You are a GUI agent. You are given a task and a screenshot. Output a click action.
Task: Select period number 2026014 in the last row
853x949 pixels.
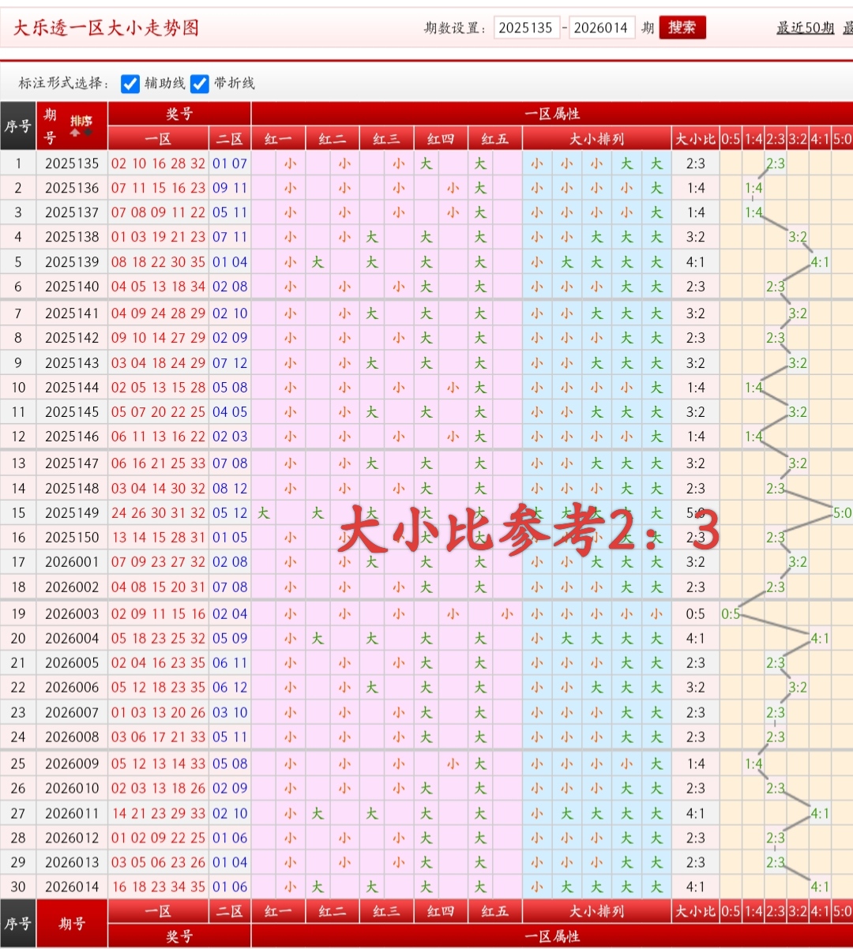coord(72,887)
